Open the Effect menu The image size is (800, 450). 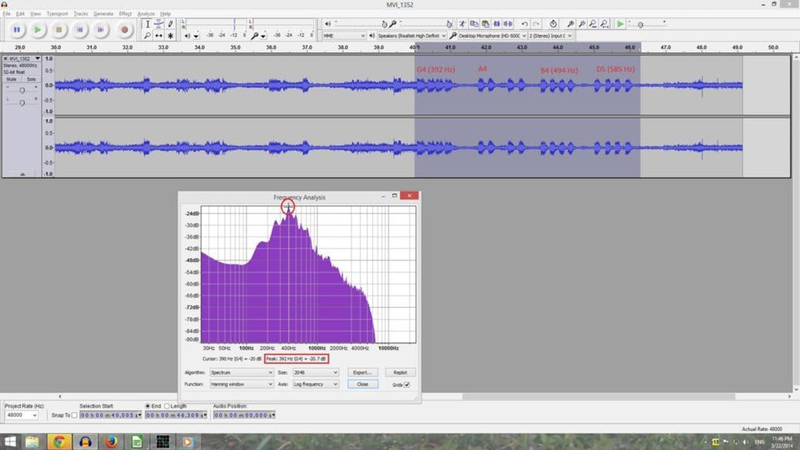pos(126,14)
